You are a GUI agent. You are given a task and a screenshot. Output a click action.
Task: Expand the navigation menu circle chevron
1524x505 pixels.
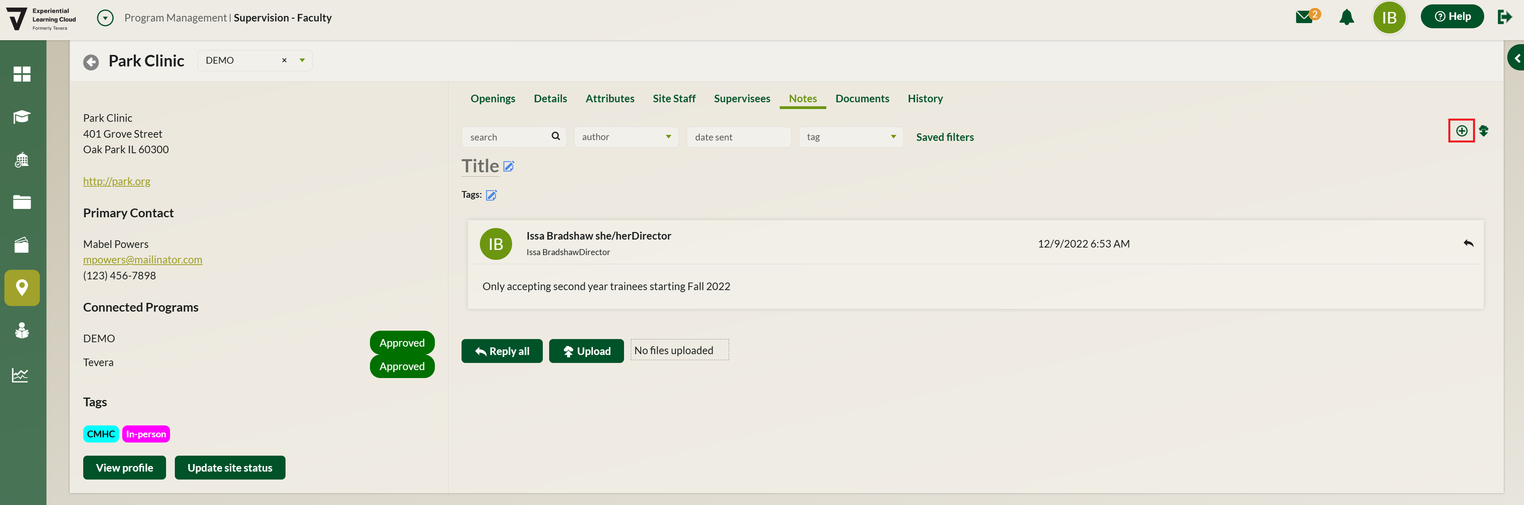point(105,18)
